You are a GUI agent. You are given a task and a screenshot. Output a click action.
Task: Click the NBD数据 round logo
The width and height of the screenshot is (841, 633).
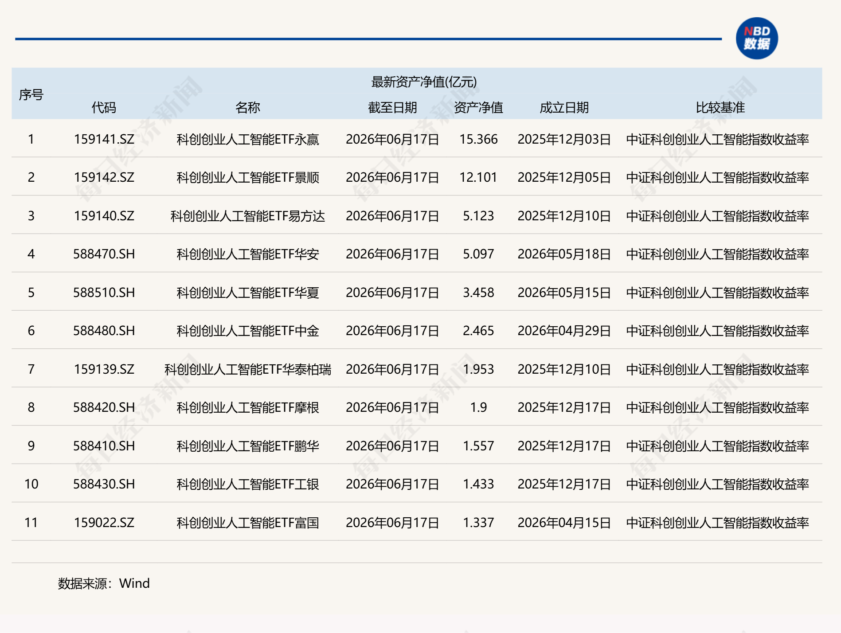[756, 38]
